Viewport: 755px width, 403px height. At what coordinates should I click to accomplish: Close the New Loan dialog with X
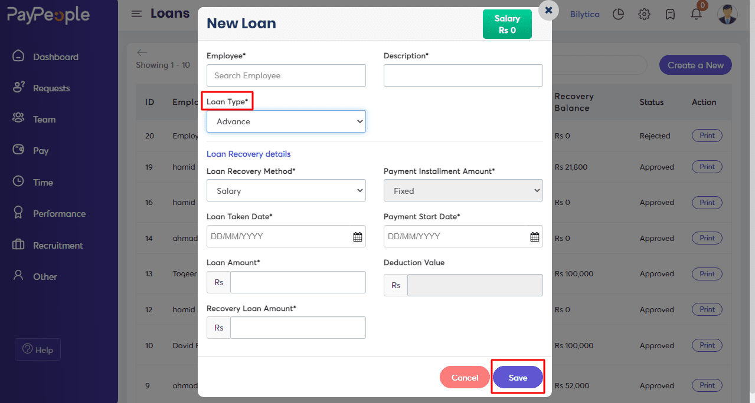pos(548,10)
